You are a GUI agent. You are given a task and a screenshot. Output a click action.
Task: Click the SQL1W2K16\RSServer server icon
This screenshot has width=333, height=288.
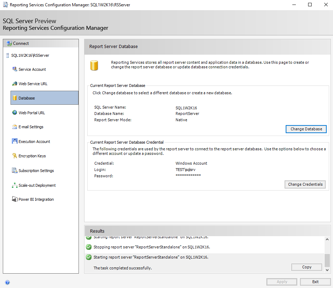[8, 55]
